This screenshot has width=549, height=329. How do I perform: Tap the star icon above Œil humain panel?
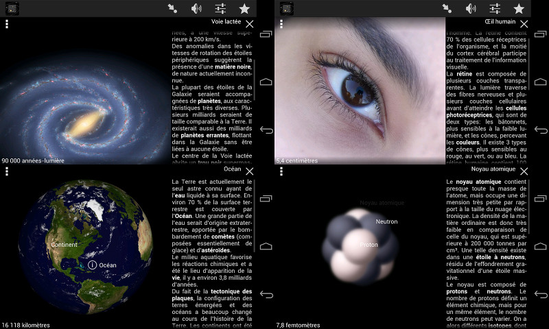click(x=519, y=8)
